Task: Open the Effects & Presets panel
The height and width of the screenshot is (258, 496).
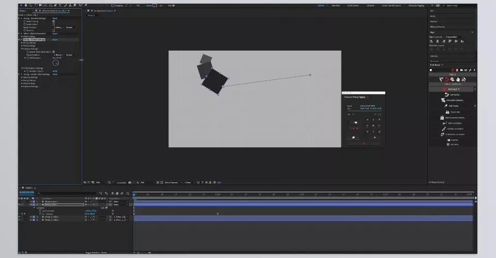Action: click(x=438, y=27)
